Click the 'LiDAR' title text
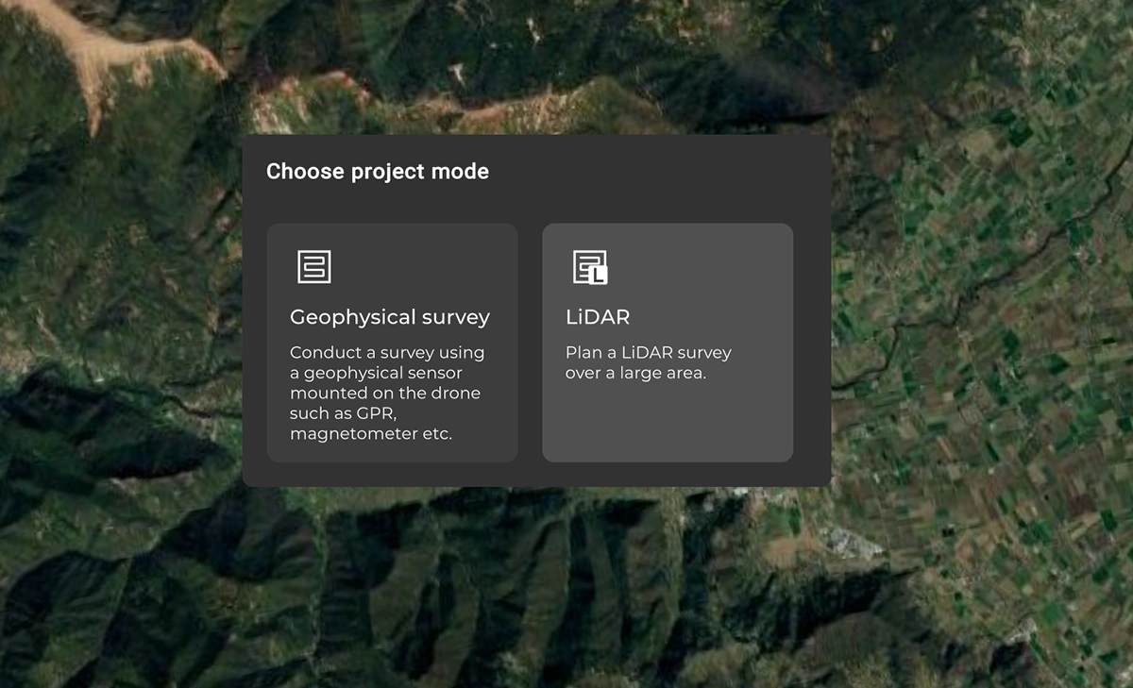Image resolution: width=1133 pixels, height=688 pixels. click(598, 317)
